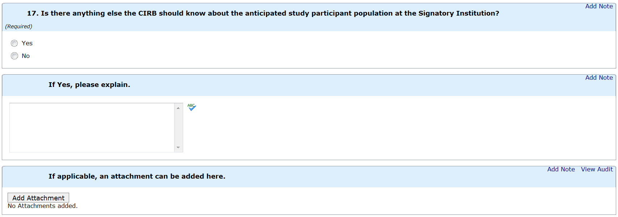Click the text area scroll up arrow
This screenshot has width=618, height=217.
pos(178,108)
